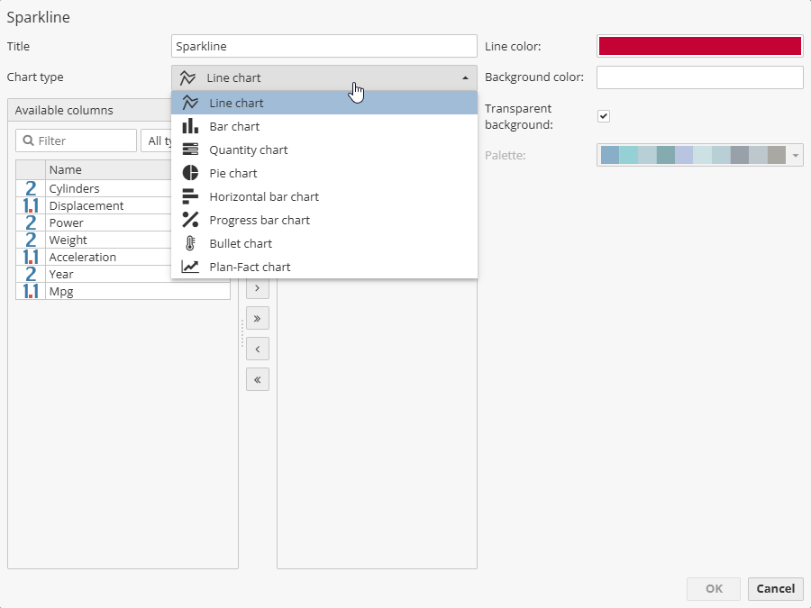Click the decimal type icon beside Displacement
Viewport: 811px width, 608px height.
(x=30, y=205)
